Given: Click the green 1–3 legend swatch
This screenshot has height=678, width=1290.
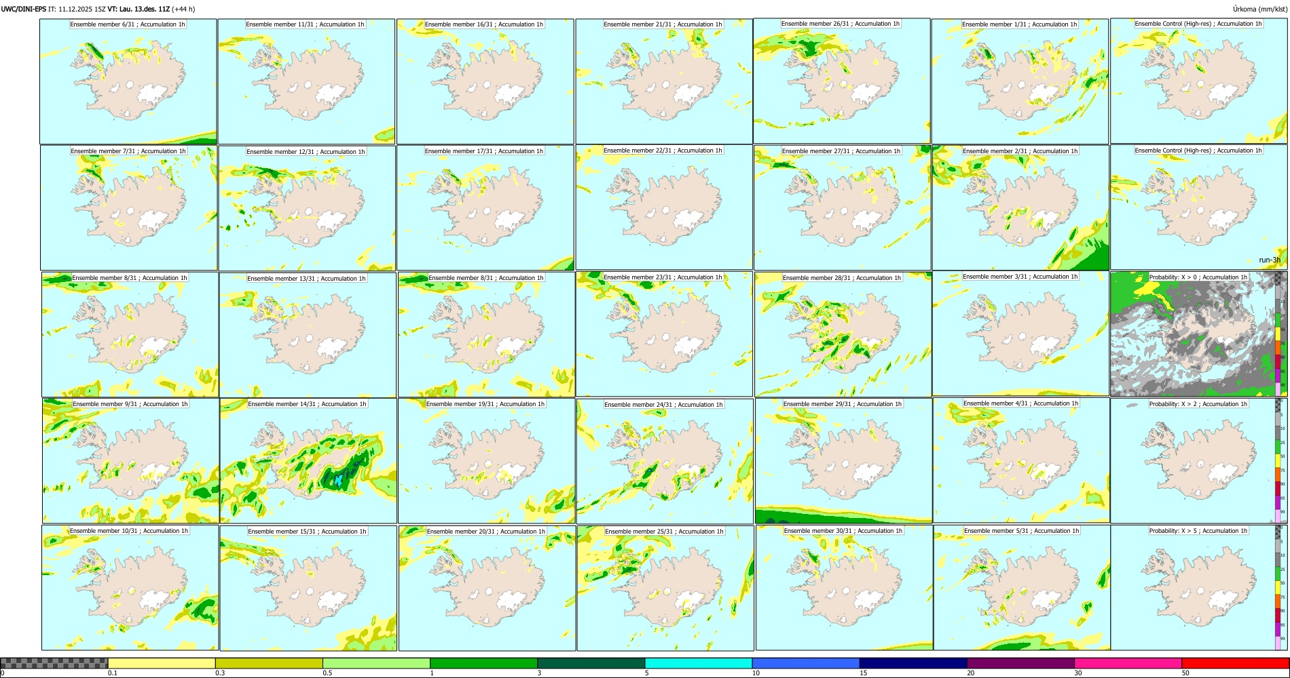Looking at the screenshot, I should coord(483,663).
